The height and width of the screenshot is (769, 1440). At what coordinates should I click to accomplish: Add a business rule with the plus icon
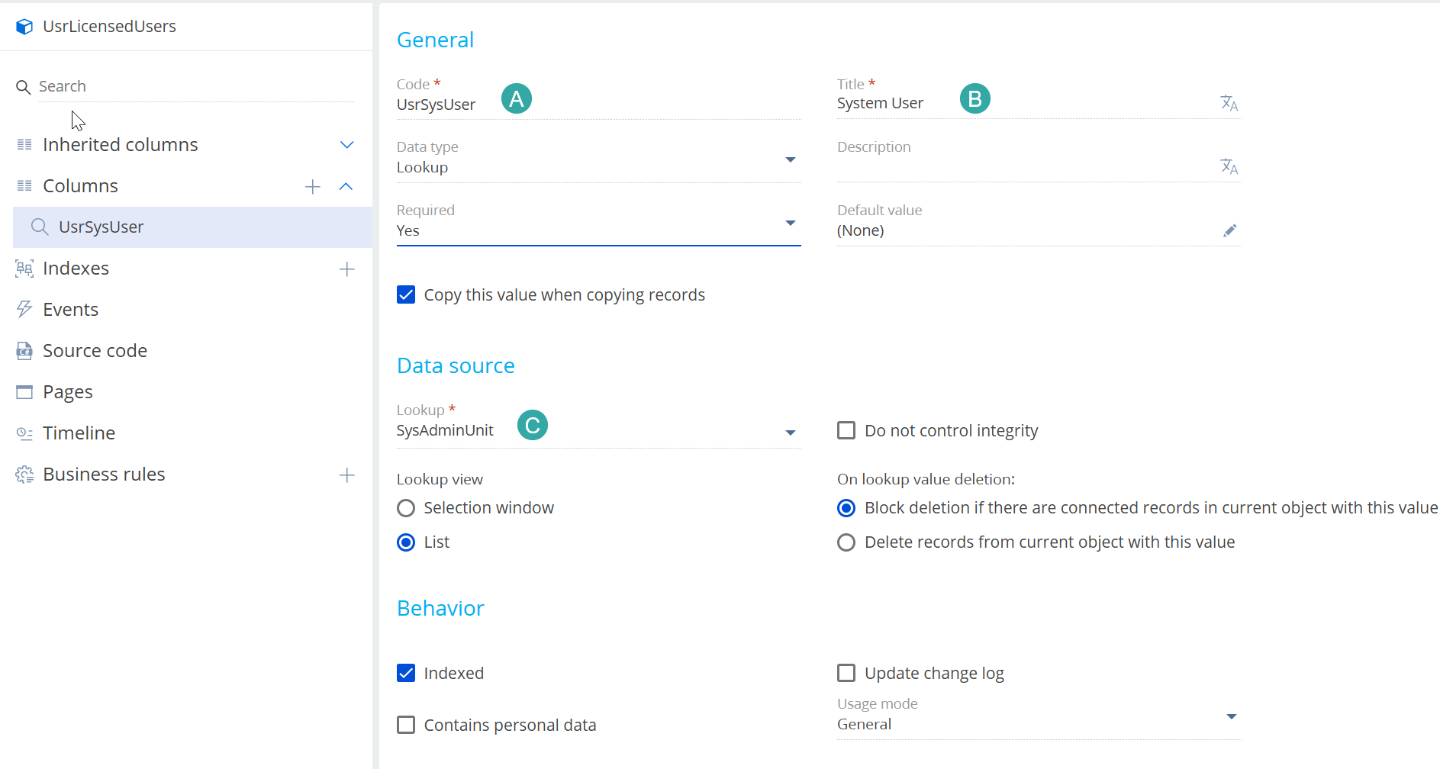coord(346,475)
